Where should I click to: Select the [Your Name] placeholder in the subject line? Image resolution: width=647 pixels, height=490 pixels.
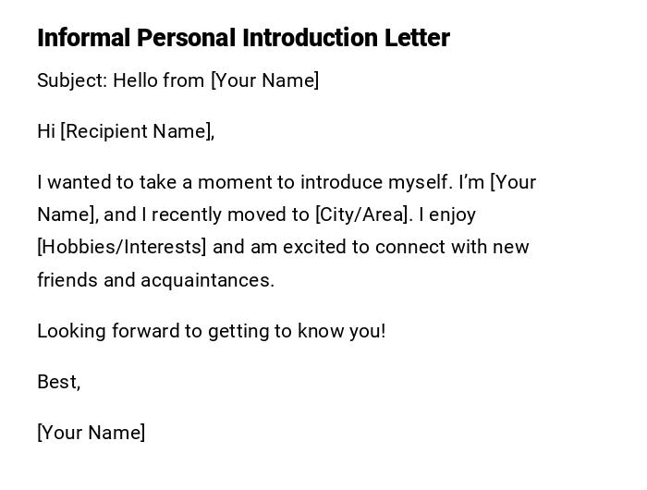(x=264, y=80)
